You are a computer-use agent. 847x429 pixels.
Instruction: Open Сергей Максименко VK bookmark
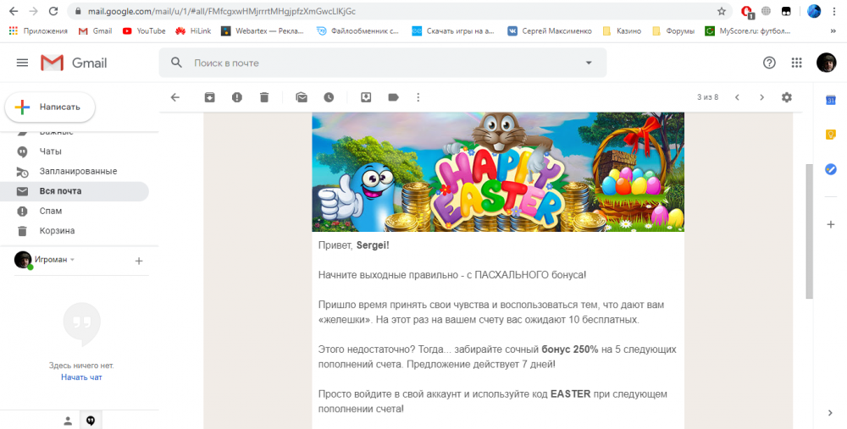(x=550, y=31)
